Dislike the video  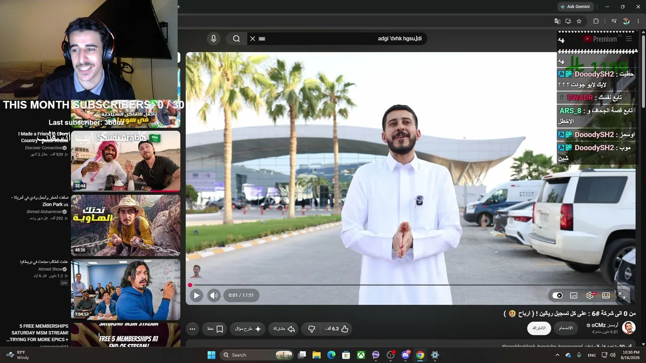tap(311, 329)
